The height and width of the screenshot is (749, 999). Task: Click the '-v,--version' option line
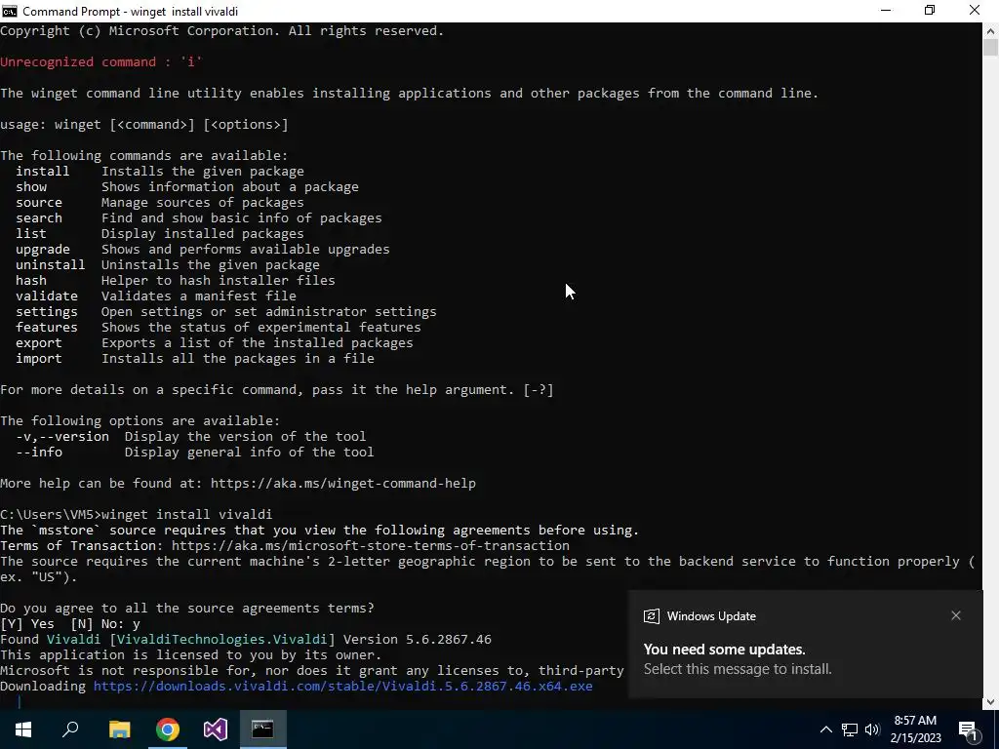(191, 436)
